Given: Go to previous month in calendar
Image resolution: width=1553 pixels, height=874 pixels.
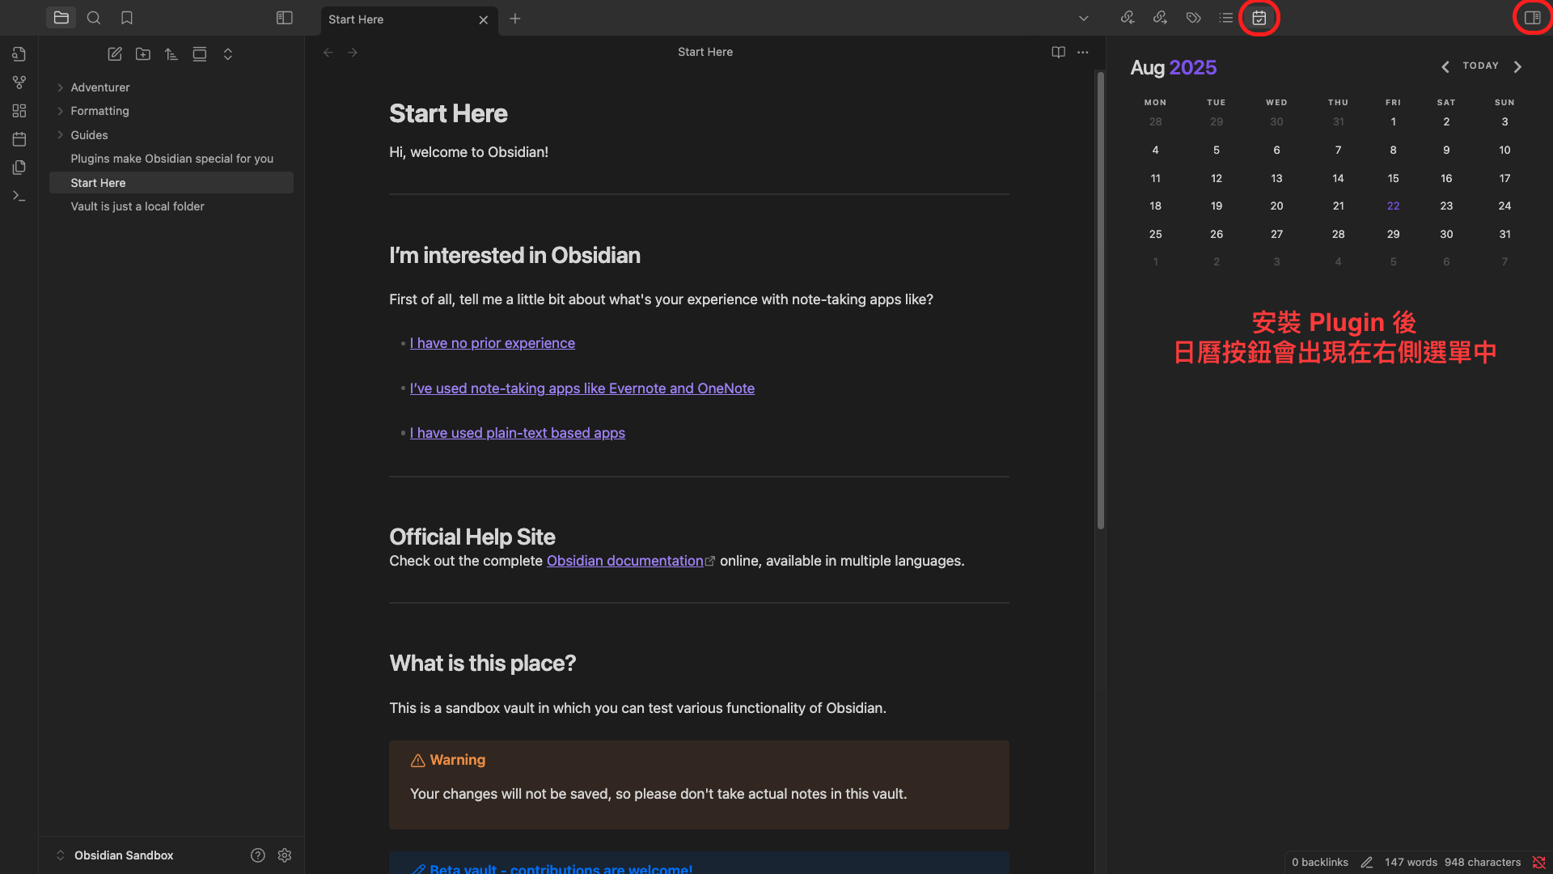Looking at the screenshot, I should point(1445,67).
